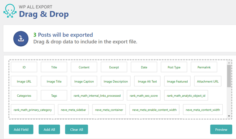This screenshot has height=139, width=236.
Task: Select the Excerpt field box
Action: pos(114,67)
